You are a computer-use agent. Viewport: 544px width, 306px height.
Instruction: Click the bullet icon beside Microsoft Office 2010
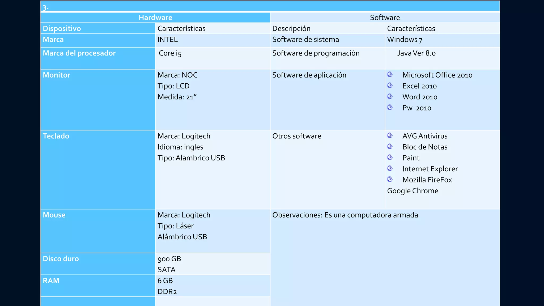pos(390,74)
